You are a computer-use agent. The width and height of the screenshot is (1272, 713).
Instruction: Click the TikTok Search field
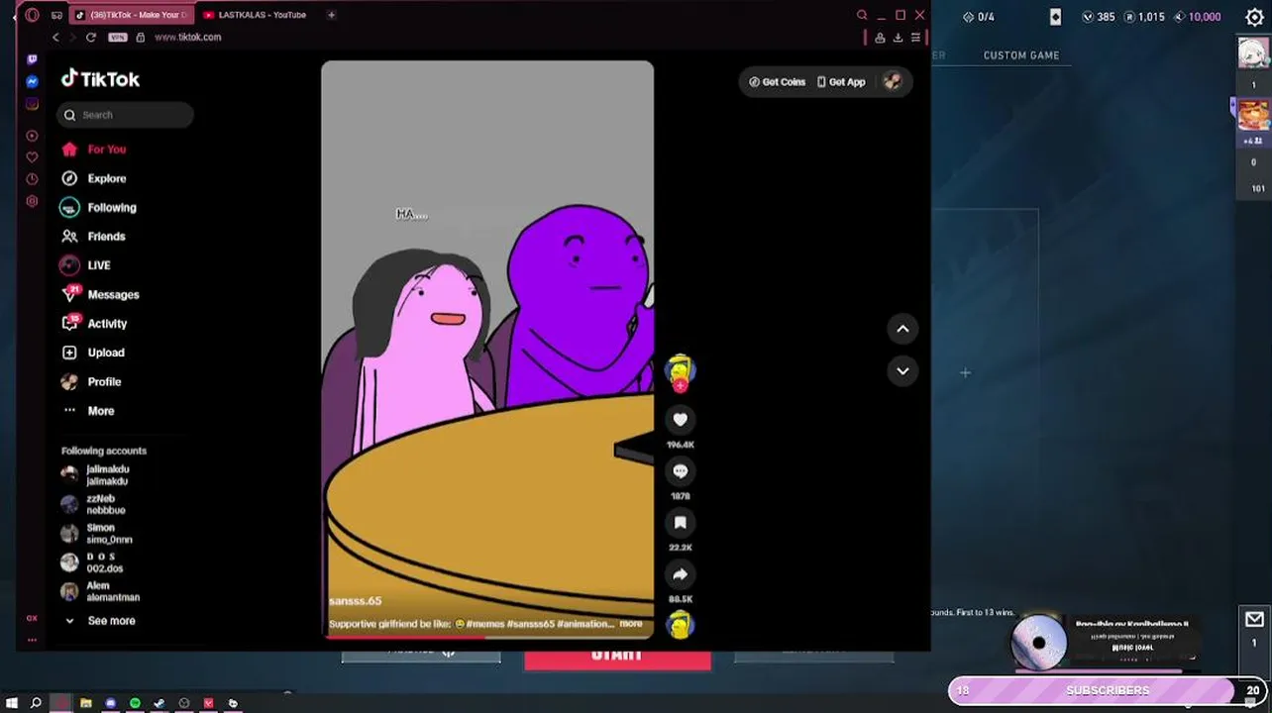tap(125, 115)
